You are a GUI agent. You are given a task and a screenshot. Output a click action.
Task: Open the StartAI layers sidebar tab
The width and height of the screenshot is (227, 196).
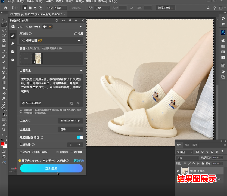tap(13, 44)
